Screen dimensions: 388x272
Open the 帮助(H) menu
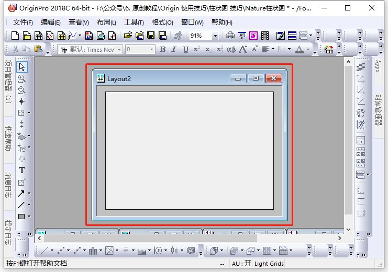pyautogui.click(x=221, y=22)
